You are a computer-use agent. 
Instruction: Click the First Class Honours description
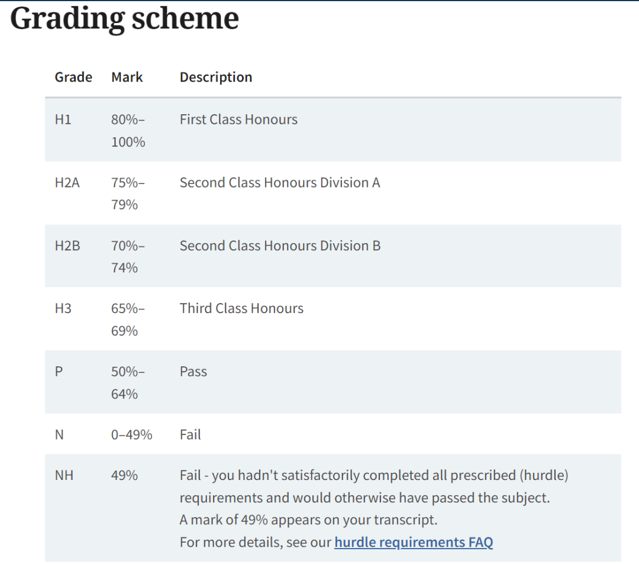click(x=238, y=120)
